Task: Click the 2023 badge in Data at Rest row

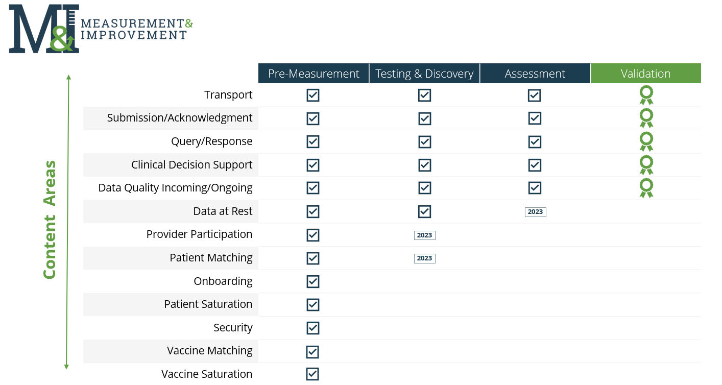Action: tap(535, 212)
